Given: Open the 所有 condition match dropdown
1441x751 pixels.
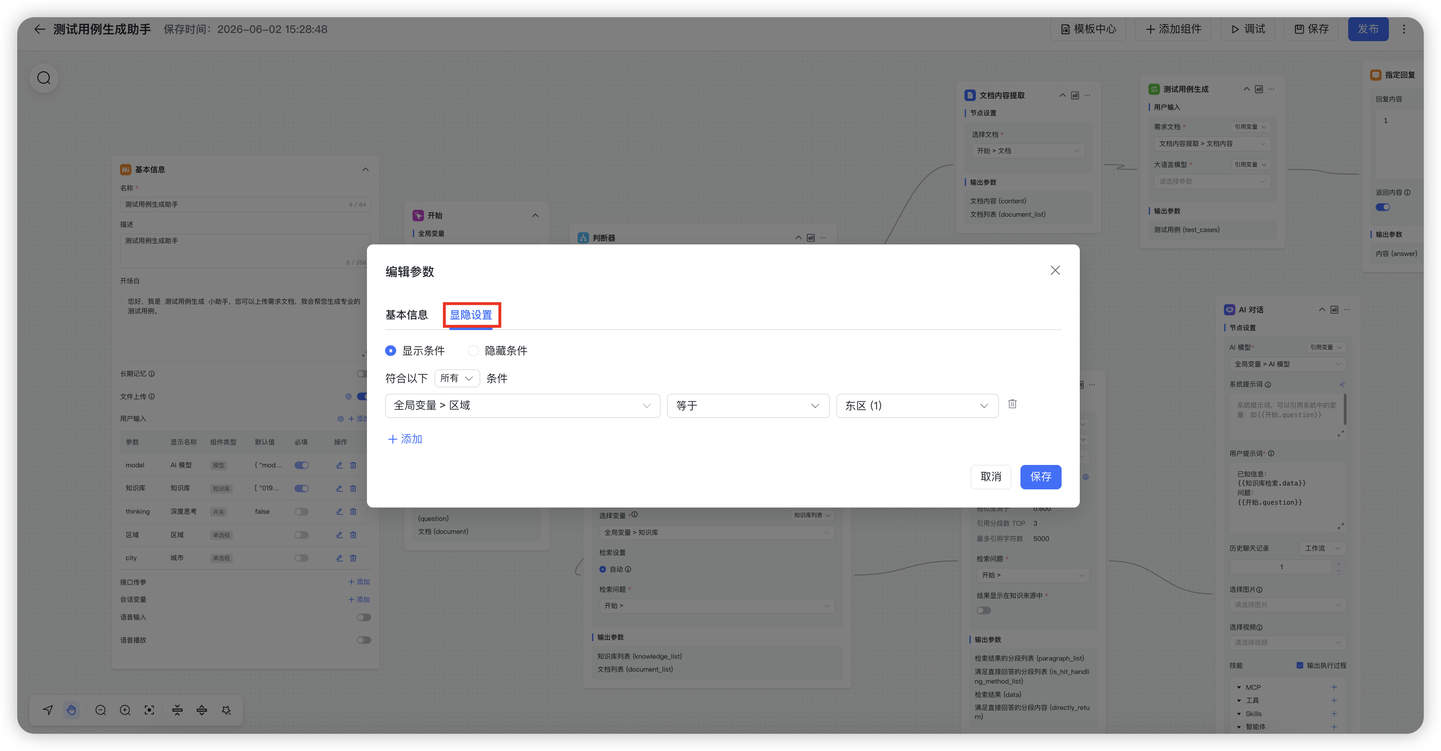Looking at the screenshot, I should click(x=457, y=378).
